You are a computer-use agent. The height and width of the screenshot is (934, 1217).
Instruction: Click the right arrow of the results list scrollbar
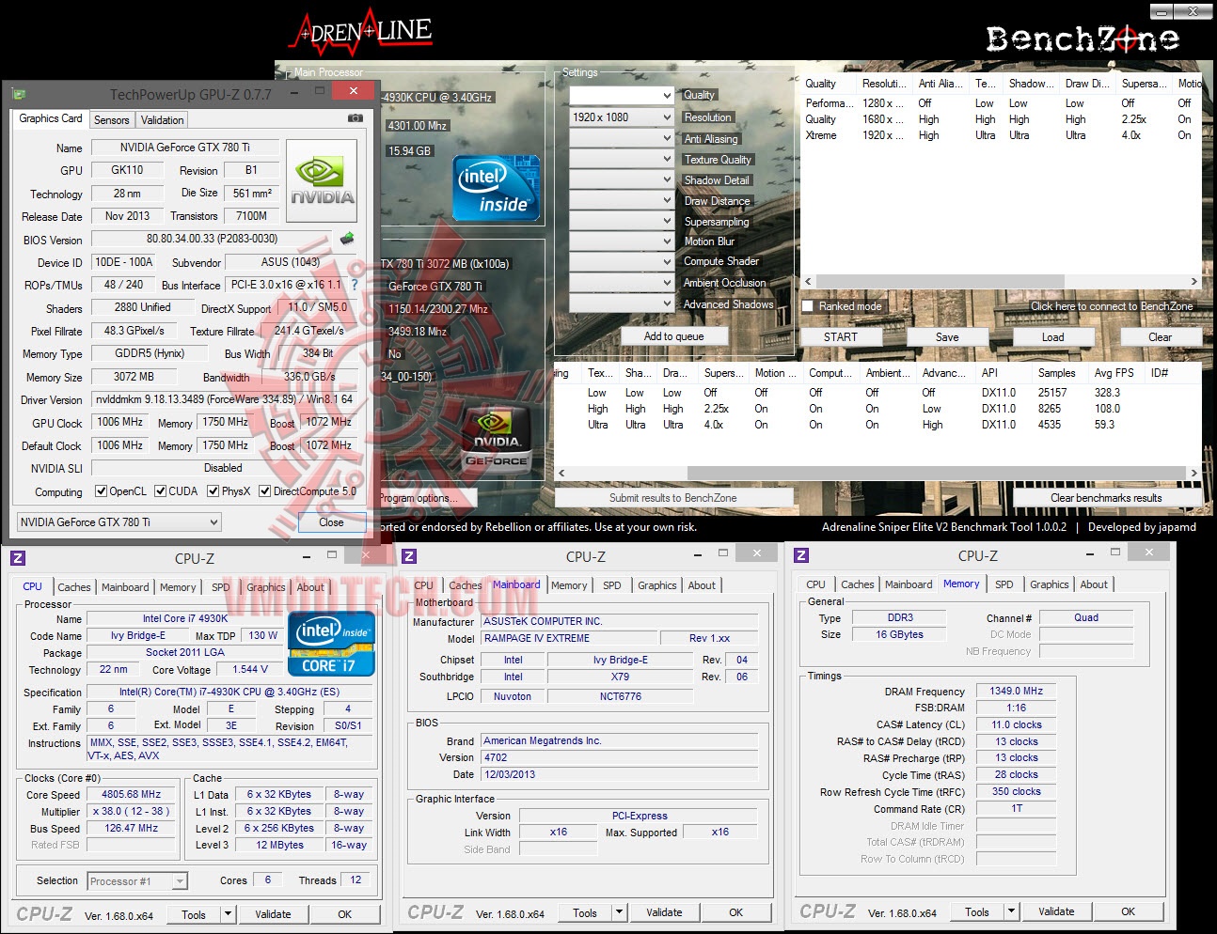[x=1194, y=473]
